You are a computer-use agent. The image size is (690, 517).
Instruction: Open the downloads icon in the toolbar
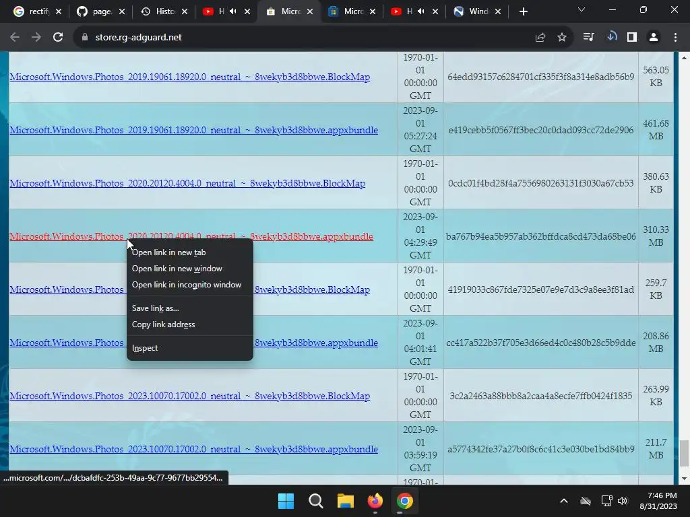point(612,37)
